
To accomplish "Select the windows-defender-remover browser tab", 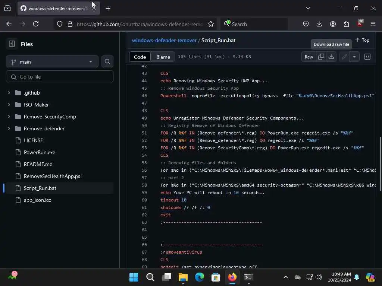I will [x=59, y=9].
